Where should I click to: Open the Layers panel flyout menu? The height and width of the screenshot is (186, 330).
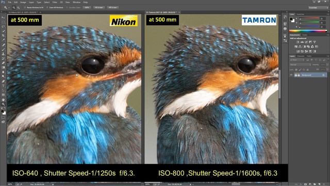click(x=328, y=56)
